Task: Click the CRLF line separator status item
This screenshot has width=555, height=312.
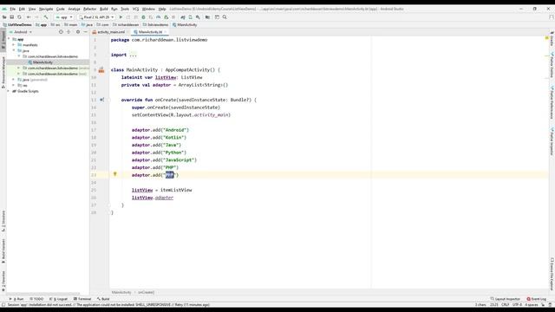Action: [505, 304]
